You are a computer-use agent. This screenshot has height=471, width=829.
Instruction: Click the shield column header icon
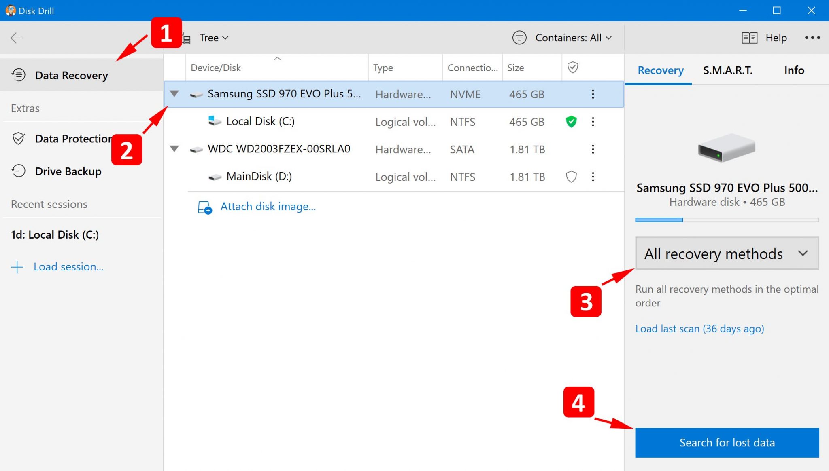tap(573, 67)
